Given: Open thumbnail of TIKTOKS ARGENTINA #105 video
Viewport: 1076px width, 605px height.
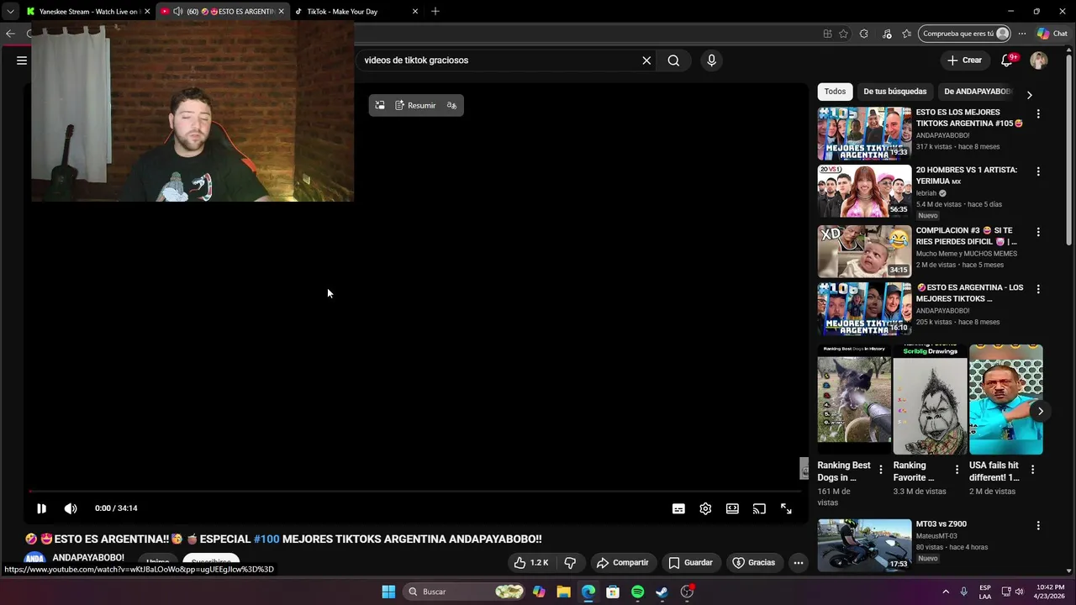Looking at the screenshot, I should pos(864,134).
